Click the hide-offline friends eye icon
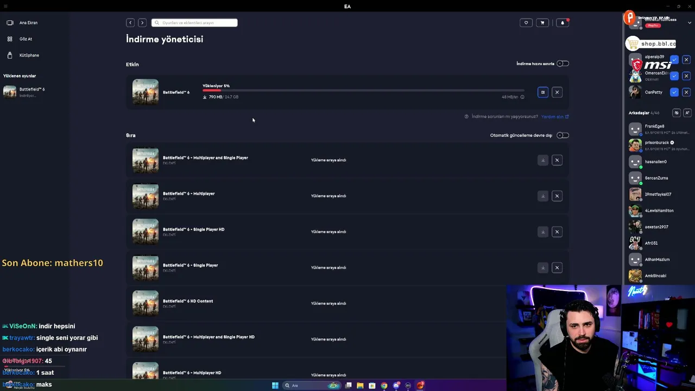 677,113
